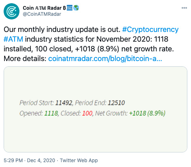Click the globe emoji beside the name
191x167 pixels.
tap(76, 8)
